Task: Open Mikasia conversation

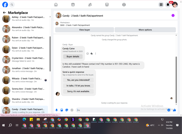Action: pyautogui.click(x=24, y=80)
